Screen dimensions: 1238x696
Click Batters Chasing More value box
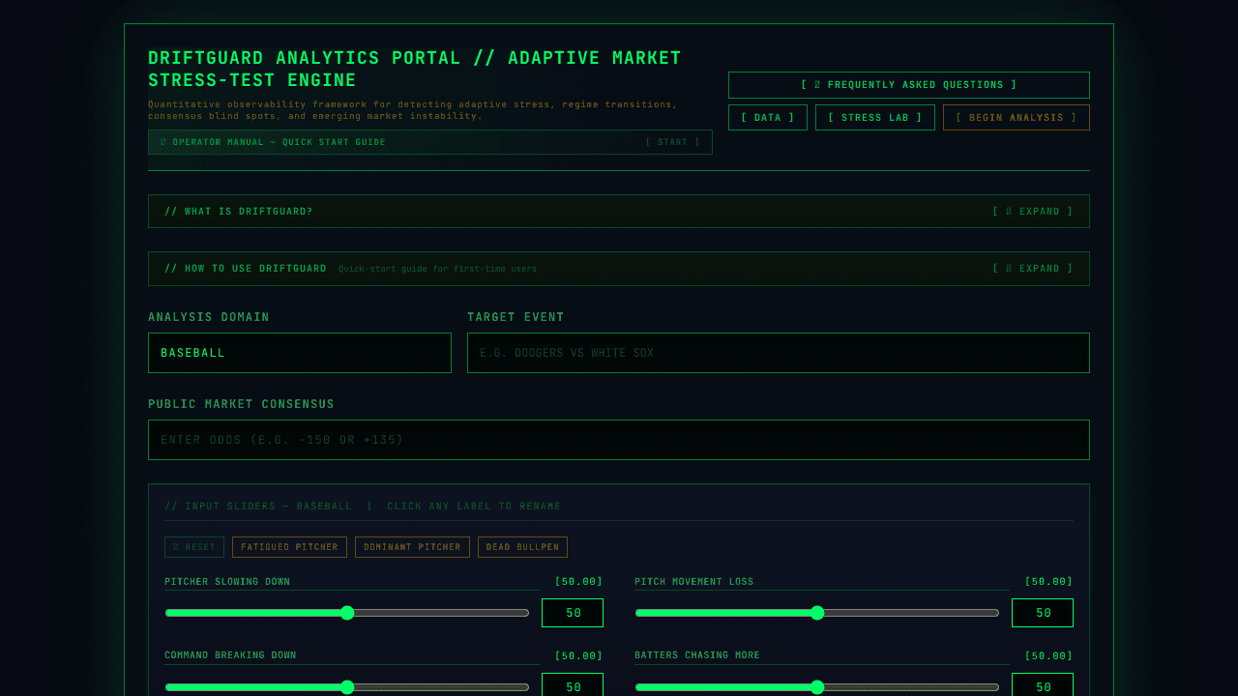point(1043,685)
